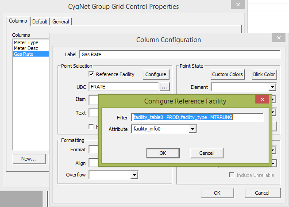Open the Blink Color picker
Viewport: 289px width, 207px height.
point(264,74)
